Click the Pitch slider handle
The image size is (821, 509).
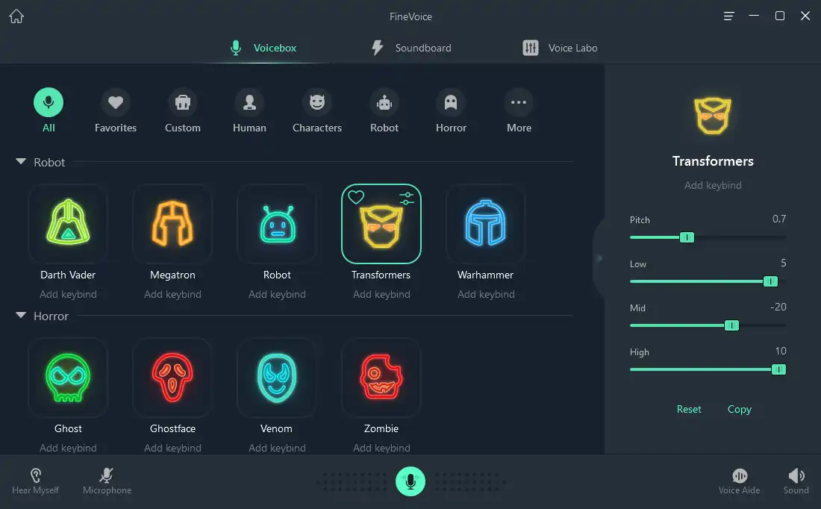687,237
